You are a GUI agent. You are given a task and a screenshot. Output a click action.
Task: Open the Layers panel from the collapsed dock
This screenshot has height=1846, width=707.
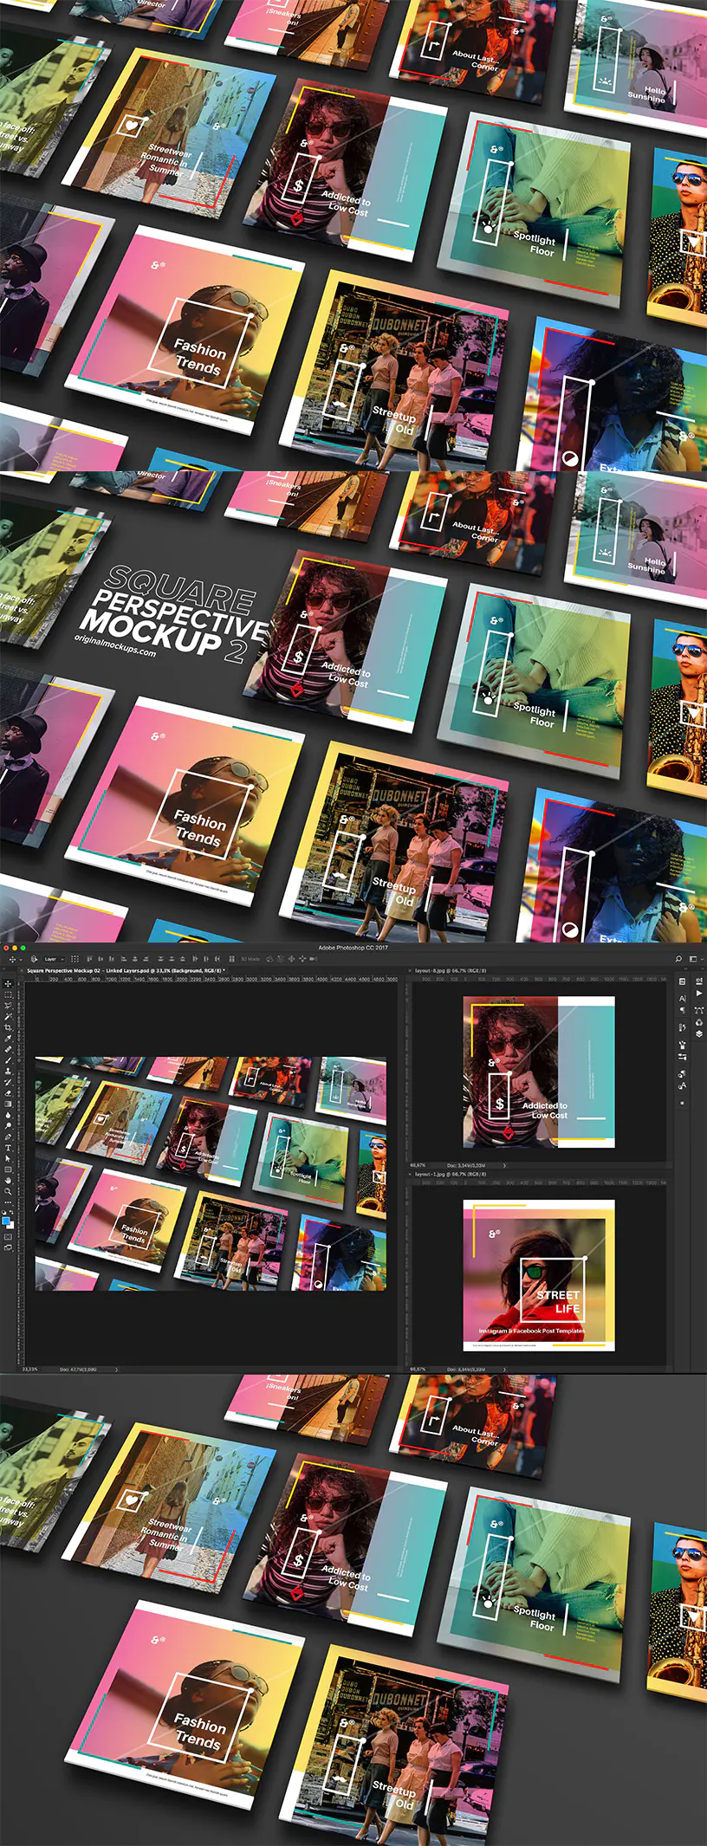click(x=699, y=1034)
